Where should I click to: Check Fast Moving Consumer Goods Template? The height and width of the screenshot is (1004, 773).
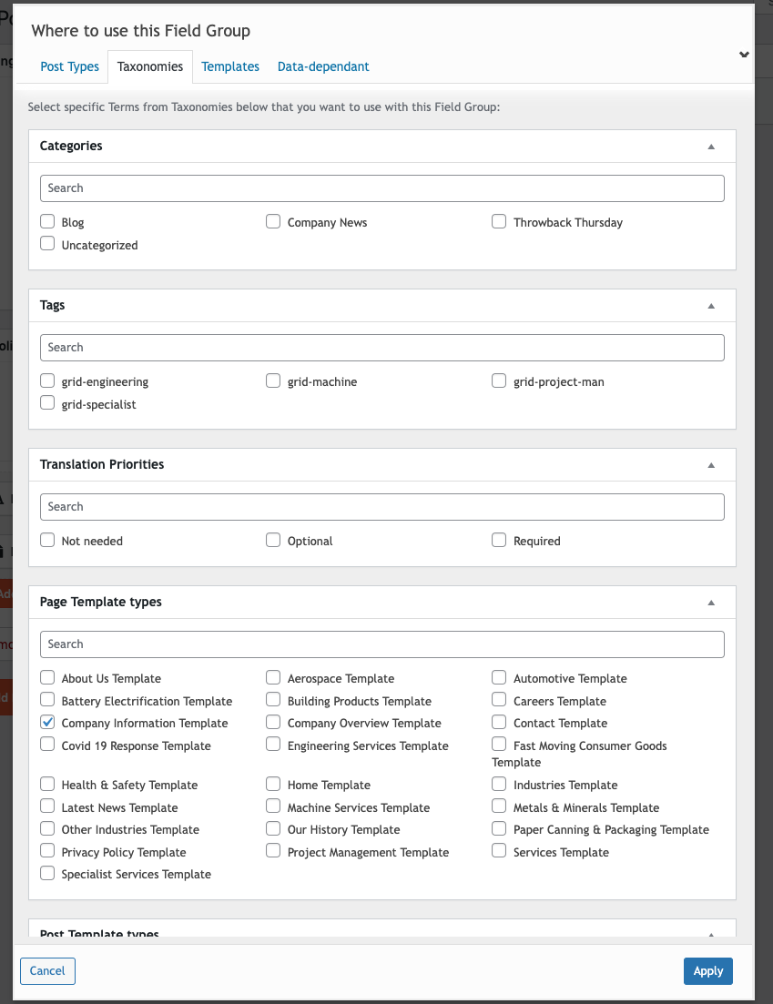[499, 744]
